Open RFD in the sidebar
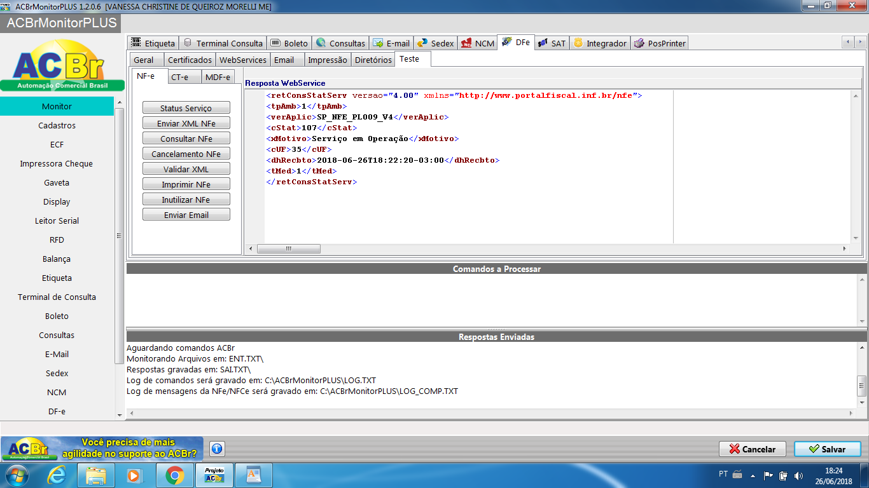This screenshot has height=488, width=869. point(57,240)
